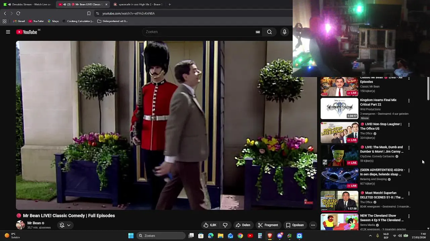
Task: Open the on-screen keyboard in search box
Action: pyautogui.click(x=258, y=32)
